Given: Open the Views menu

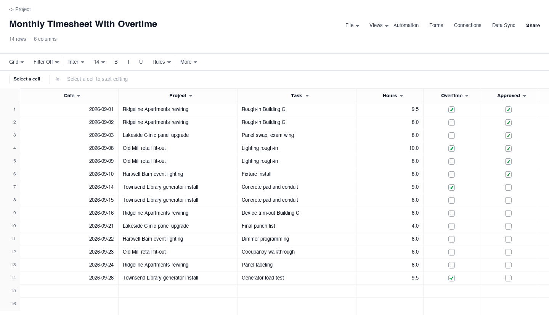Looking at the screenshot, I should pos(379,26).
